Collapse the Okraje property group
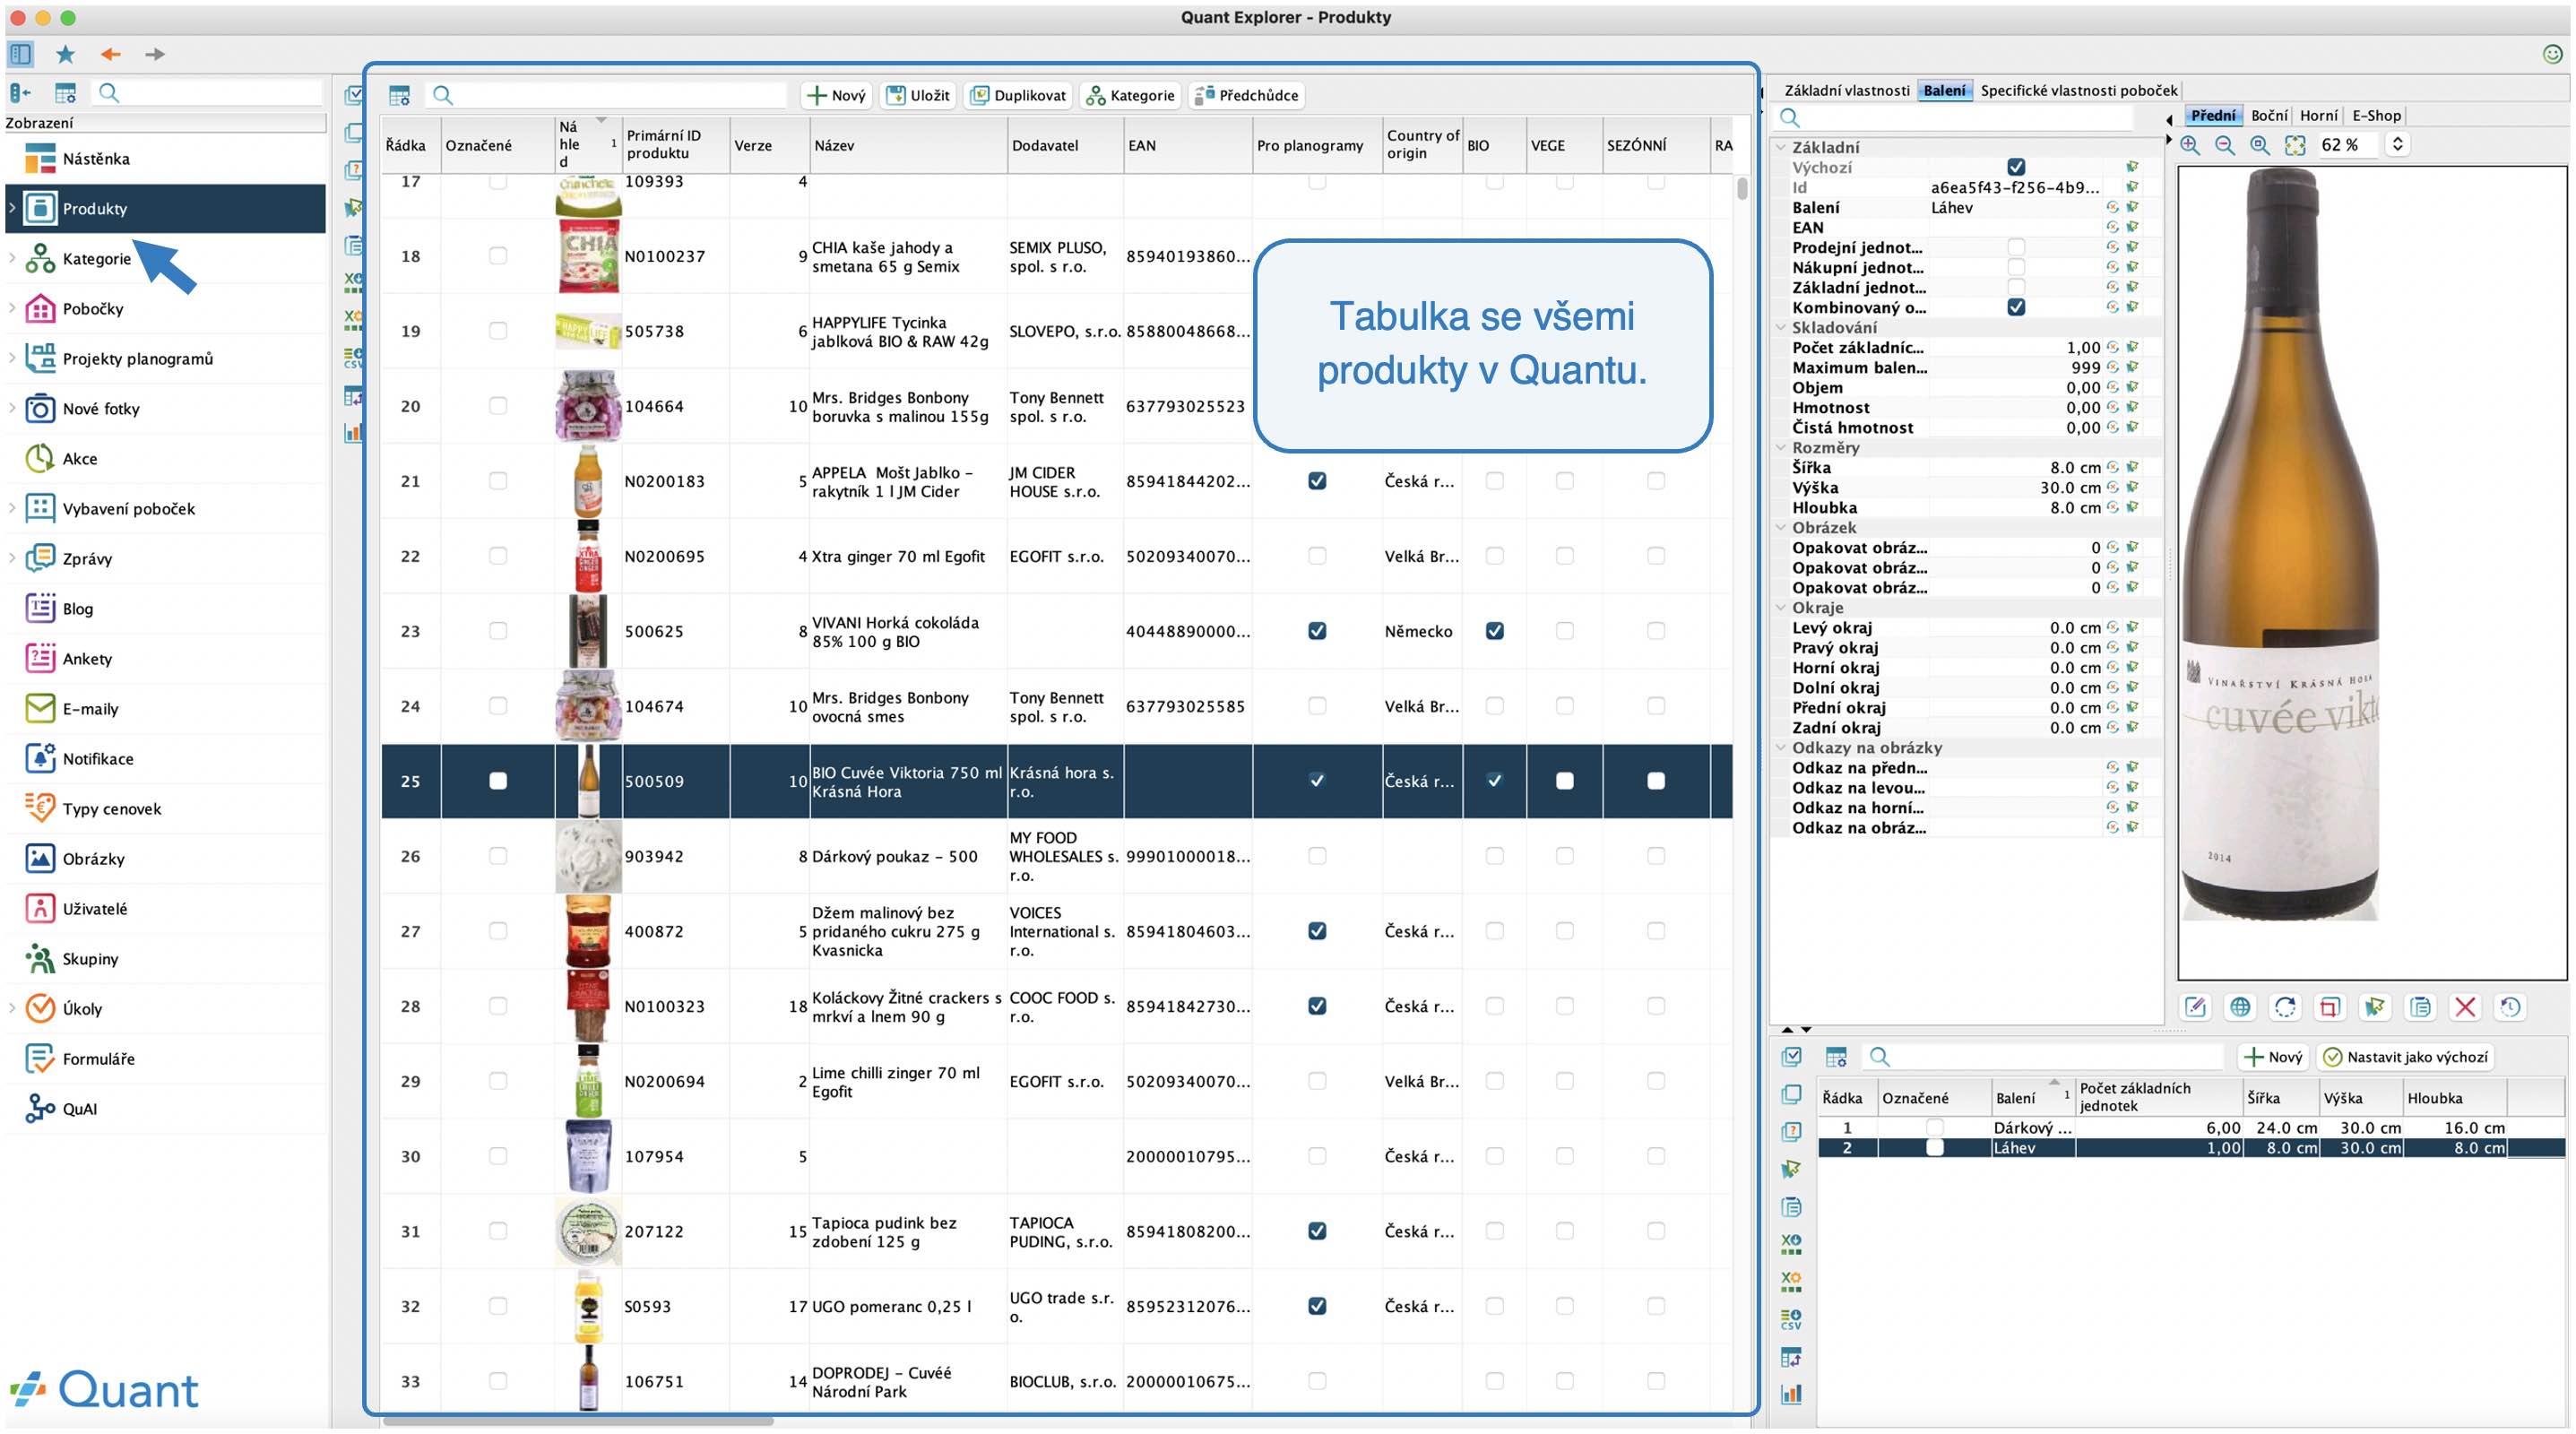2576x1434 pixels. pos(1781,607)
